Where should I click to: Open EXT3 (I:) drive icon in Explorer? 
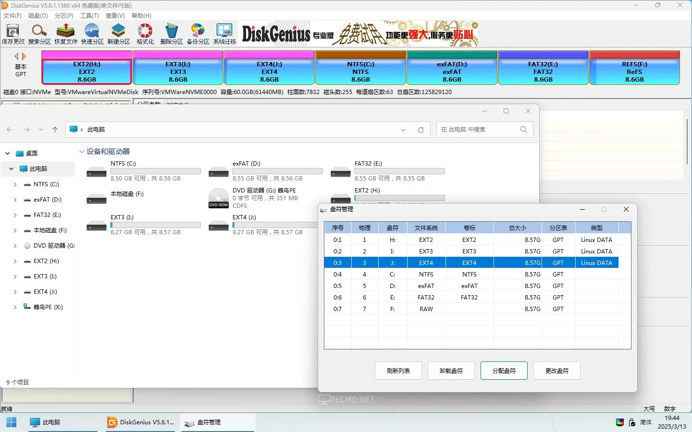[97, 226]
